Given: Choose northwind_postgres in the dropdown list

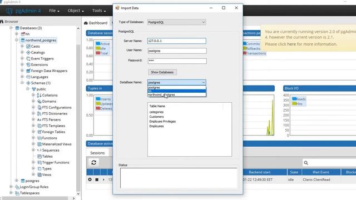Looking at the screenshot, I should tap(177, 95).
